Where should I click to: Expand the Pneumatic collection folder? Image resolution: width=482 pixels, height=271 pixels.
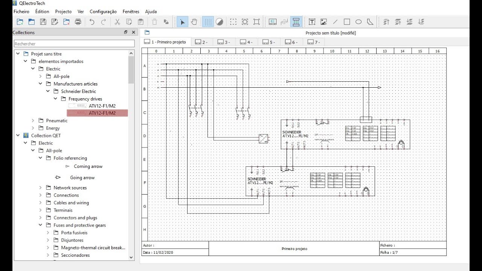33,121
